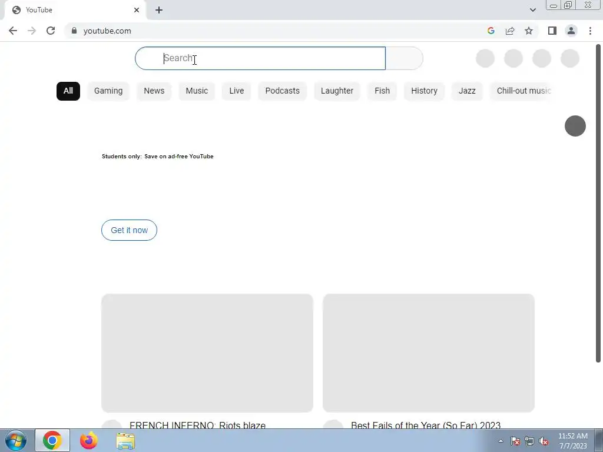Click the muted volume tray icon

coord(544,441)
